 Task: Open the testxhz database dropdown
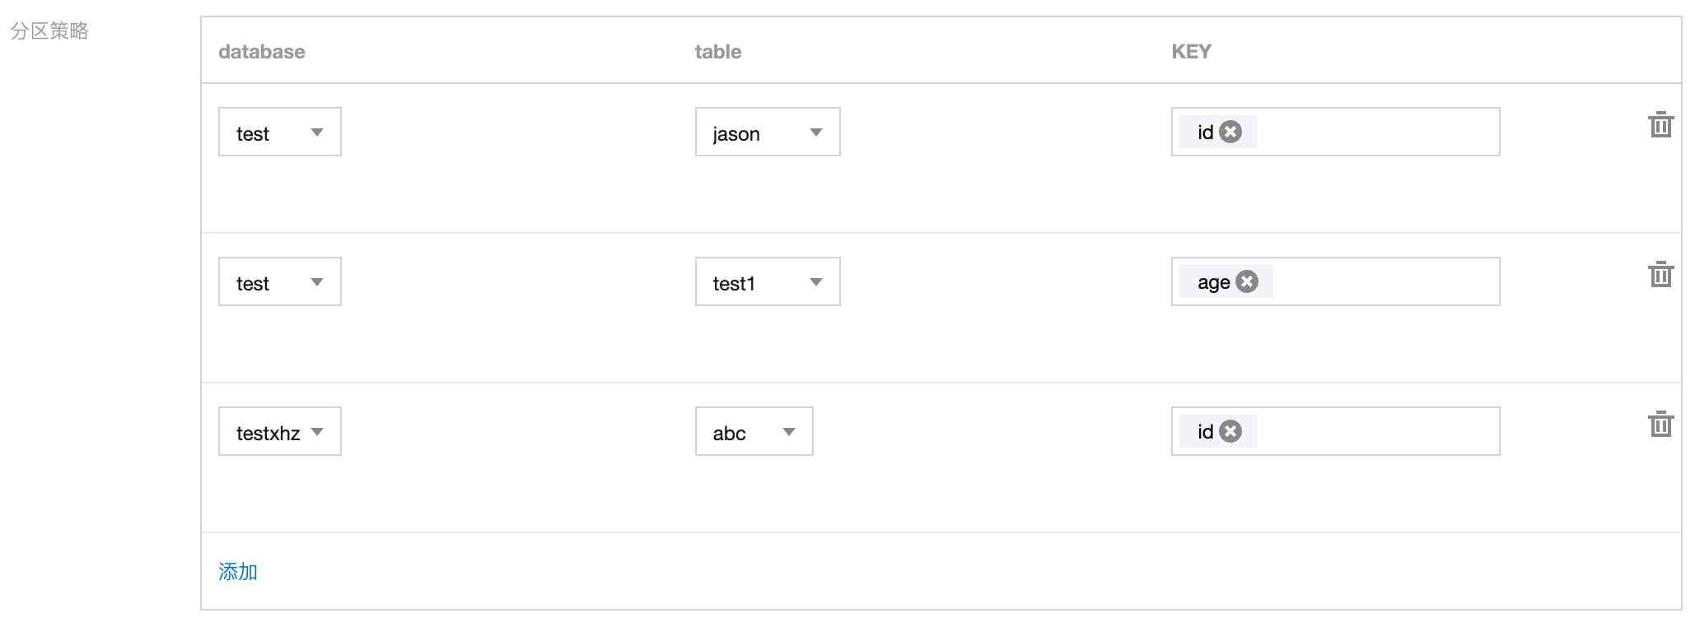pos(280,431)
